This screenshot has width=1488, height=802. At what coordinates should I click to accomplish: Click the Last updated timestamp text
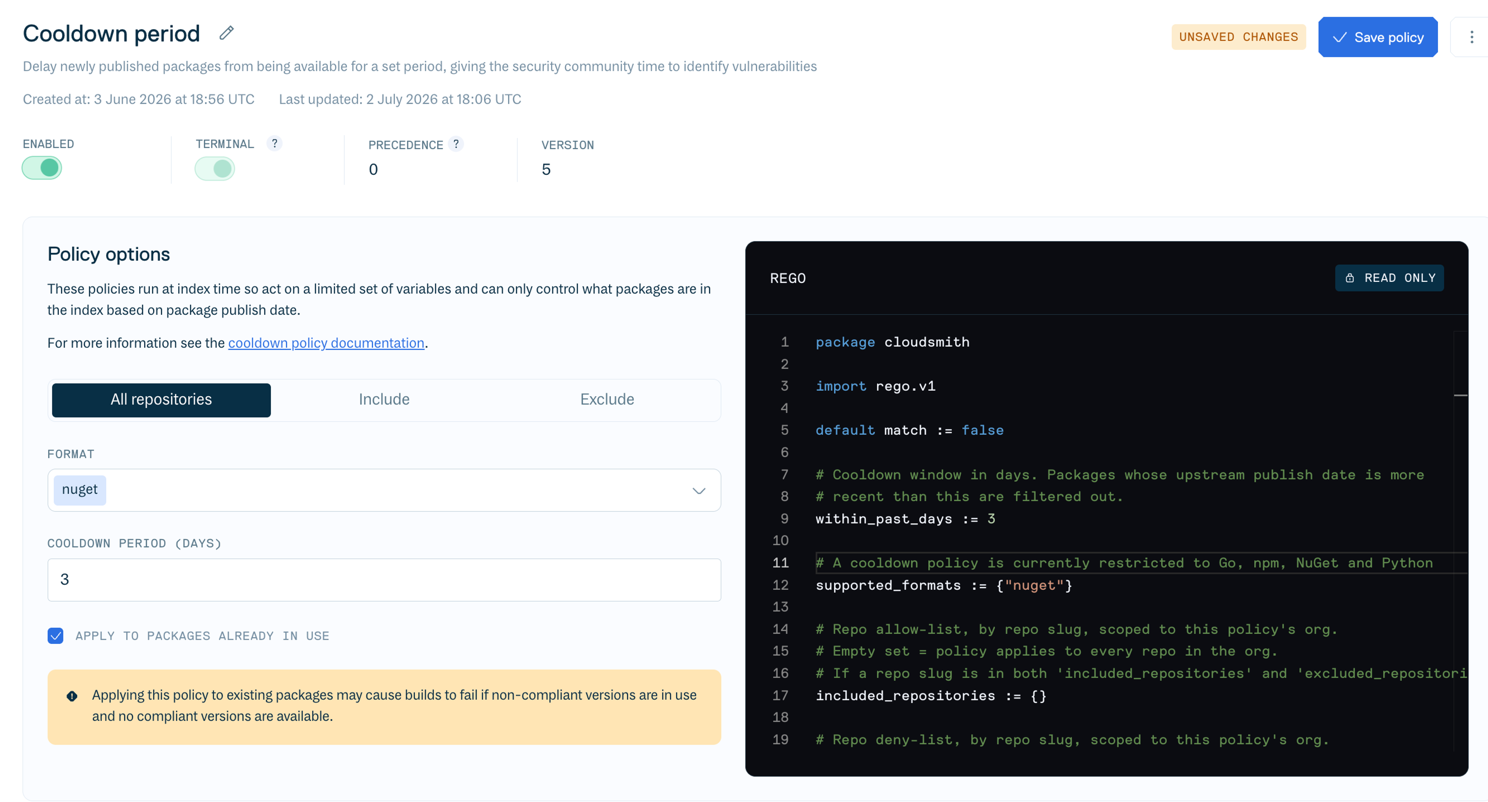coord(400,99)
